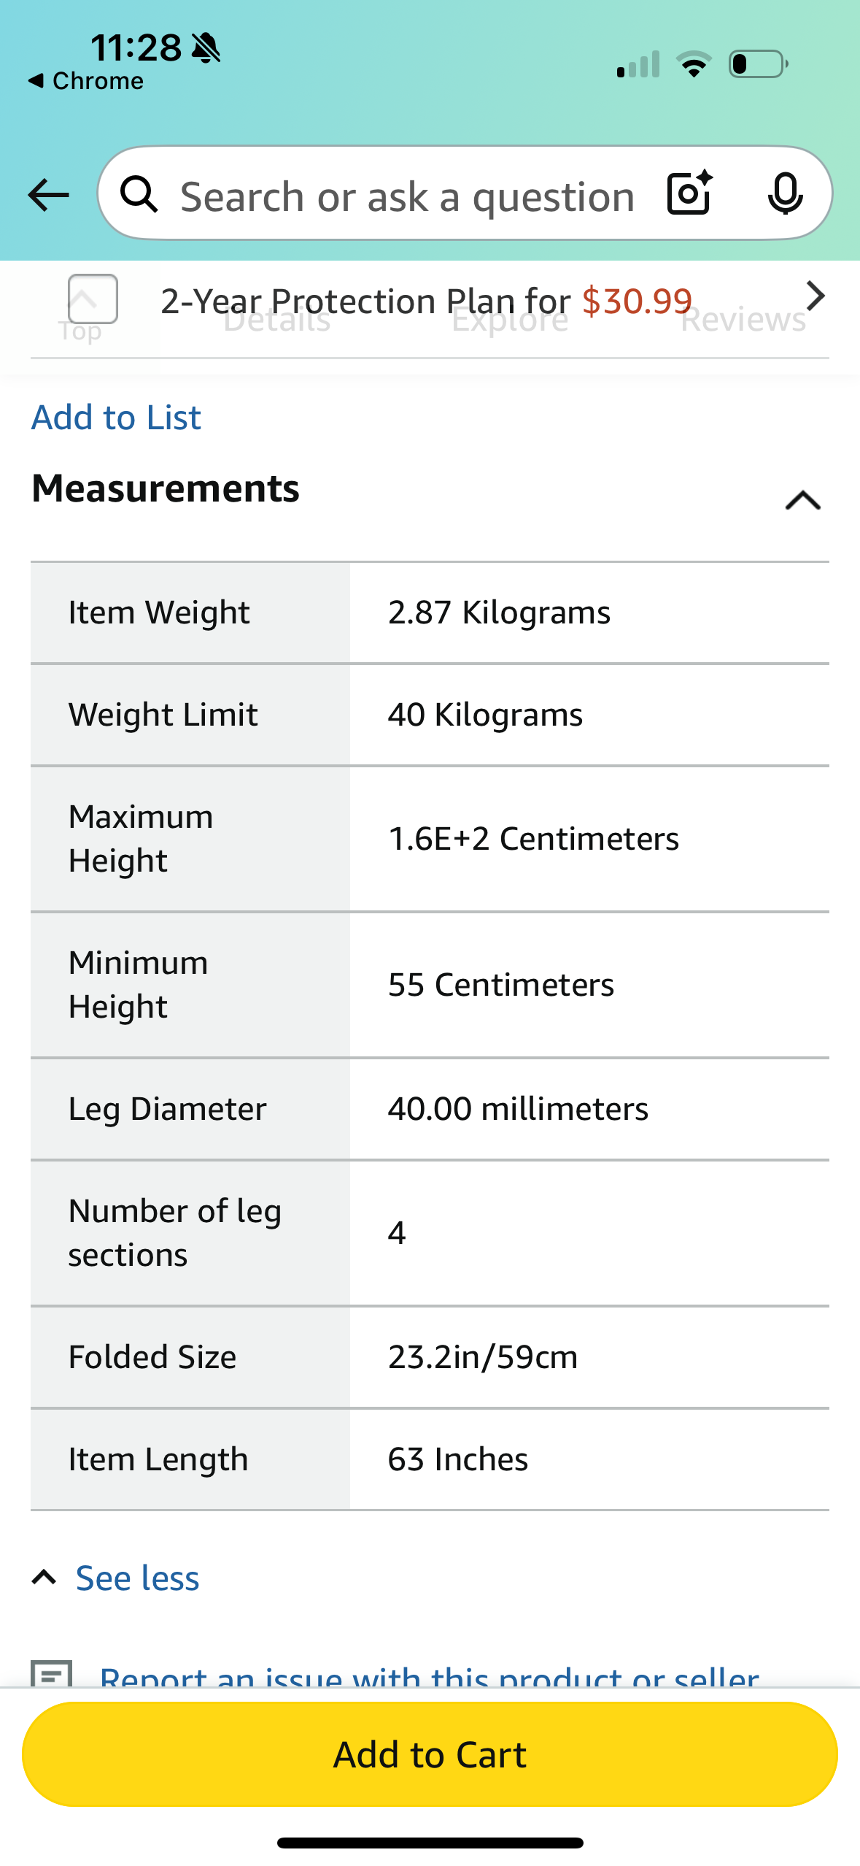
Task: Collapse the Measurements section chevron
Action: point(802,501)
